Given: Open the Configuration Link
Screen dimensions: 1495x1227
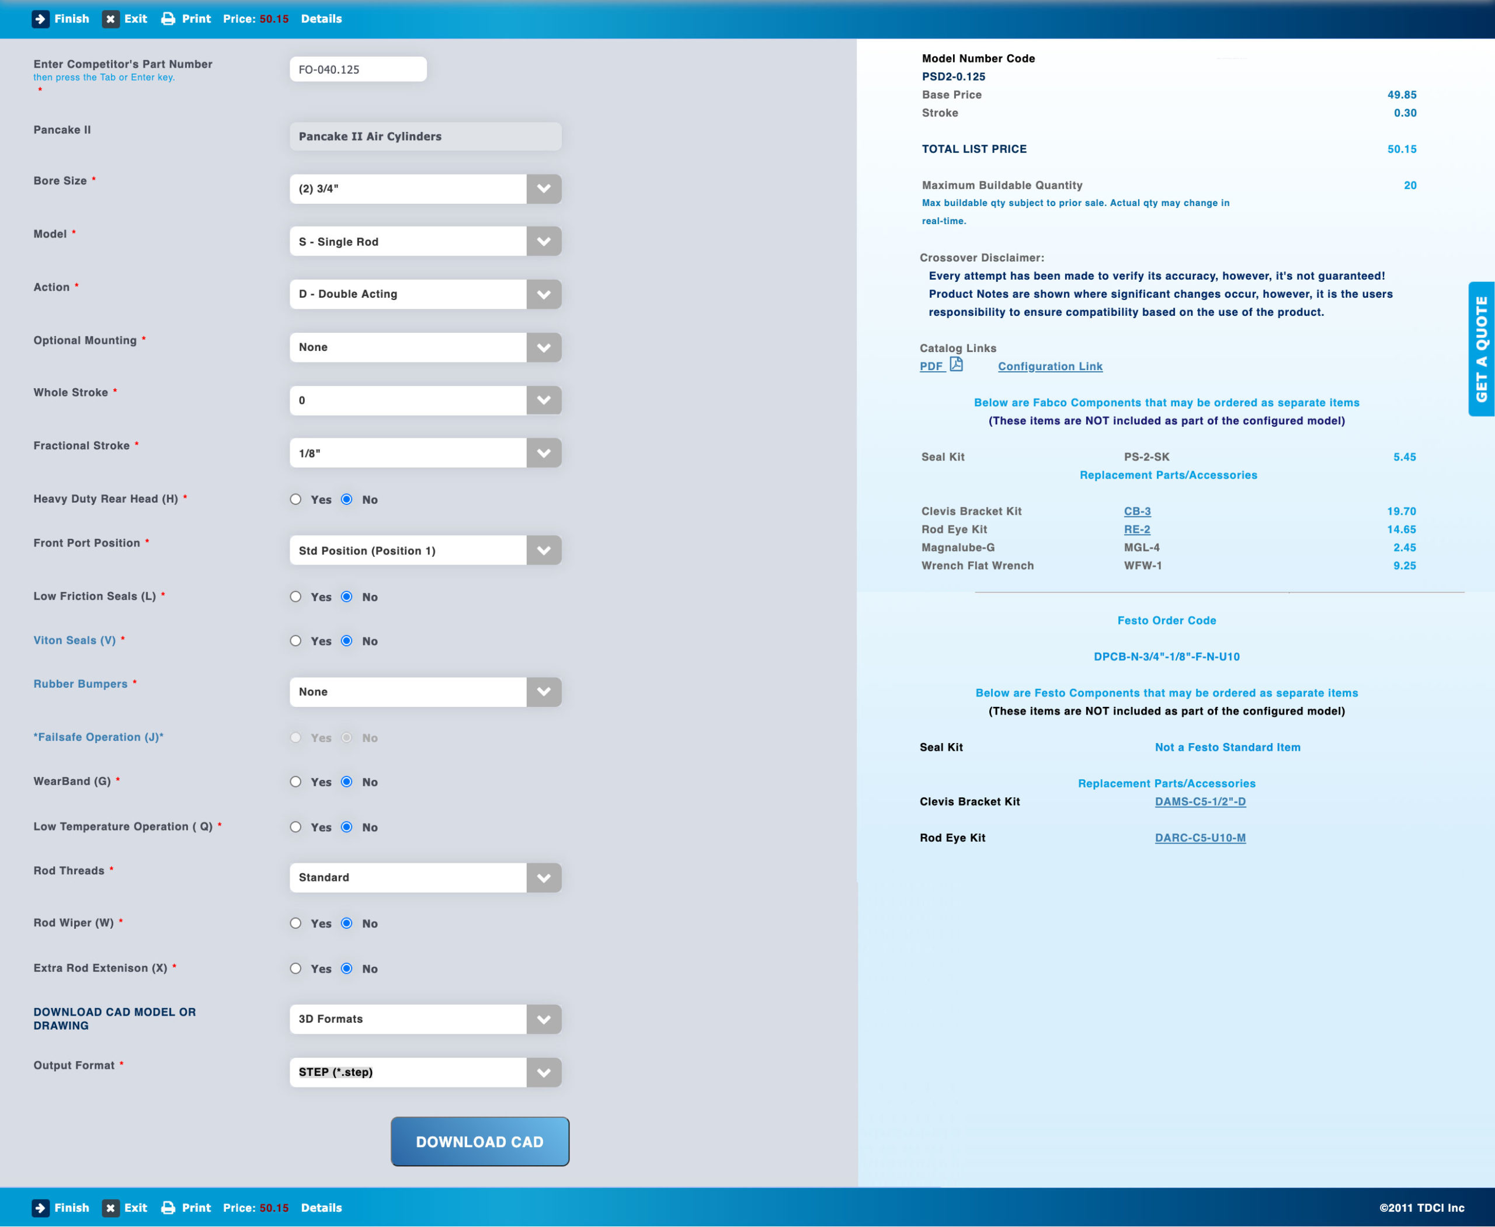Looking at the screenshot, I should coord(1049,366).
